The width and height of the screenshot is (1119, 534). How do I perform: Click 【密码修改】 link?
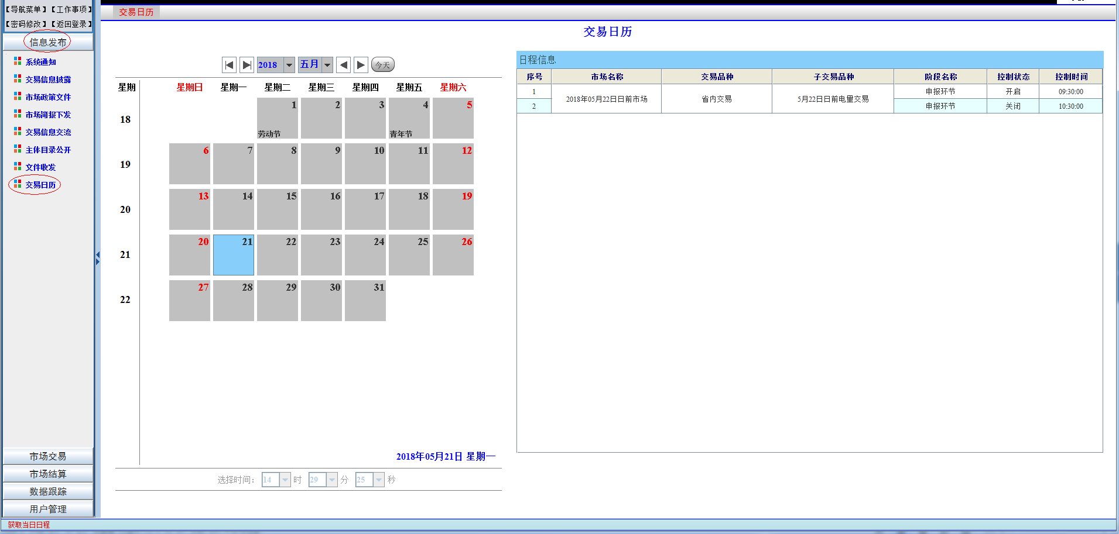tap(26, 24)
